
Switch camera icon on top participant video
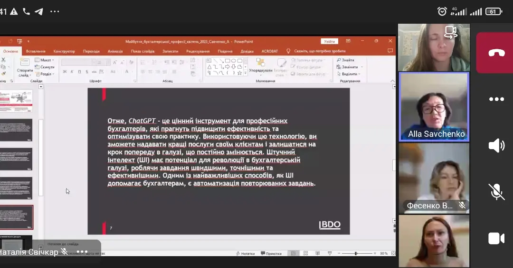tap(450, 32)
